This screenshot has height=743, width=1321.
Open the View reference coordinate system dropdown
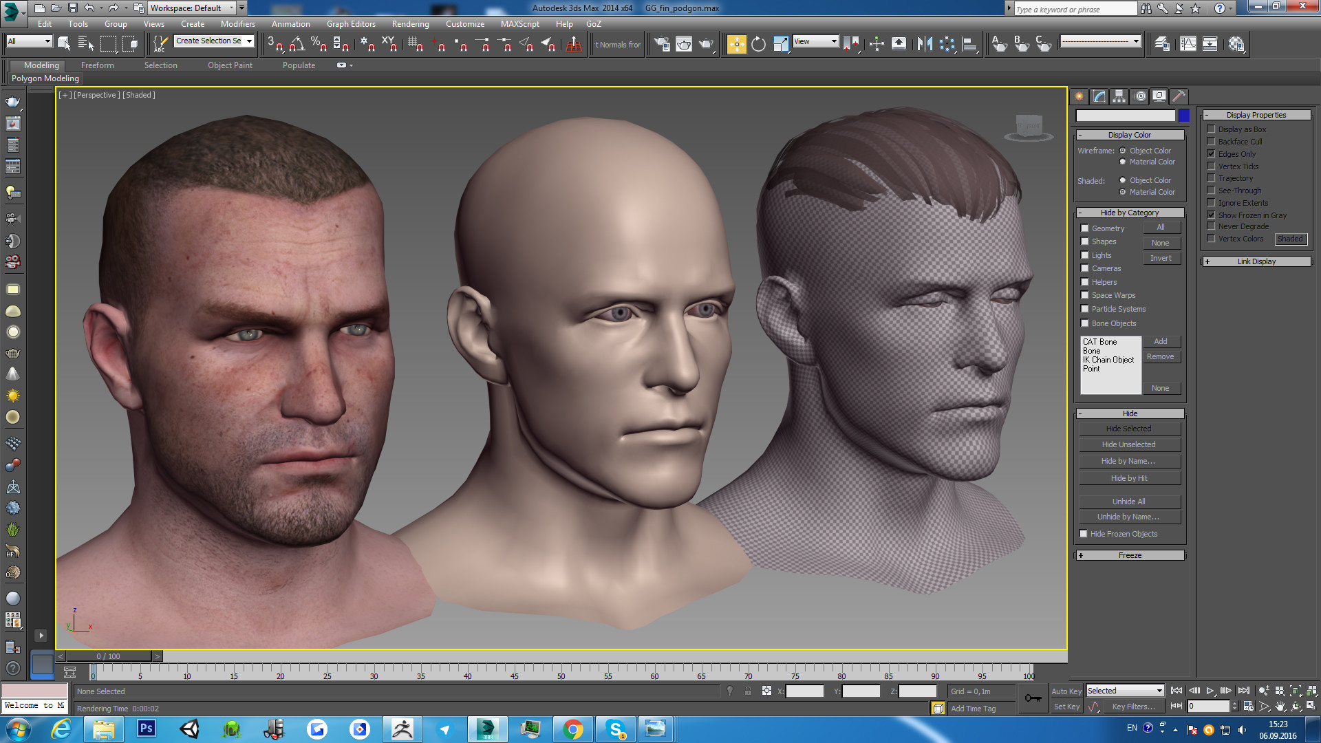click(x=815, y=42)
